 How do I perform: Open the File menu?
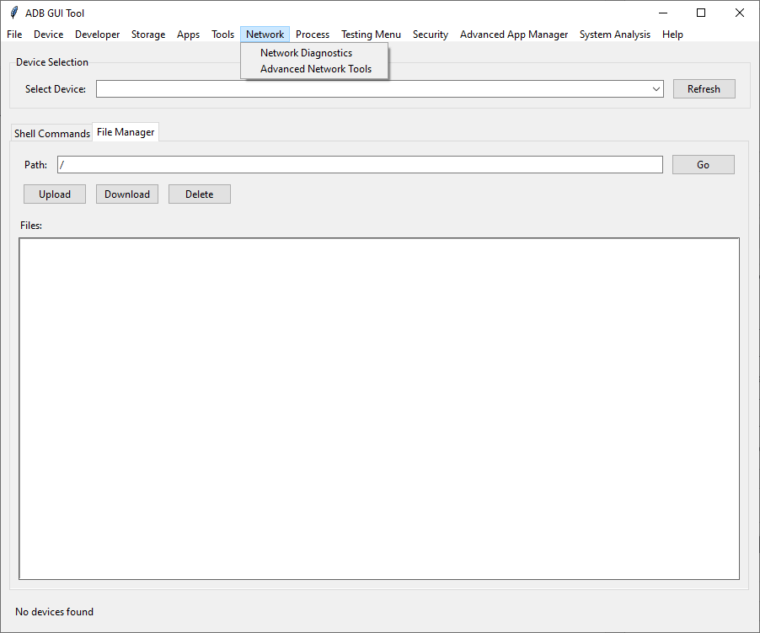coord(13,35)
